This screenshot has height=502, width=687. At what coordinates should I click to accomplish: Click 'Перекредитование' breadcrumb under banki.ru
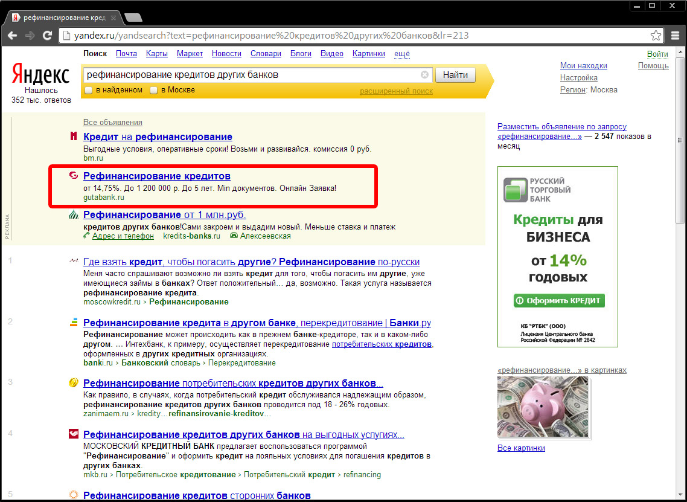point(242,363)
